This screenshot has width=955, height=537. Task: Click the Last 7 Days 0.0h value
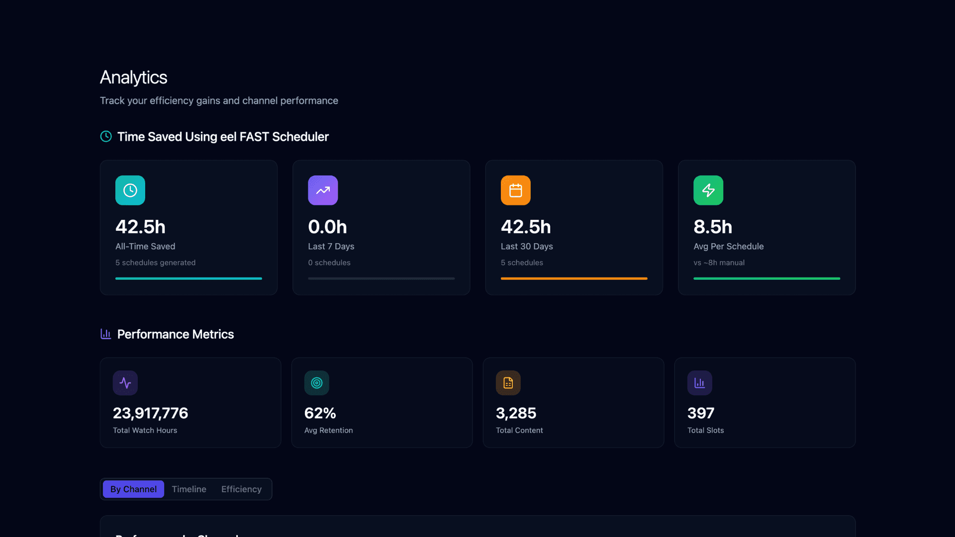tap(327, 227)
